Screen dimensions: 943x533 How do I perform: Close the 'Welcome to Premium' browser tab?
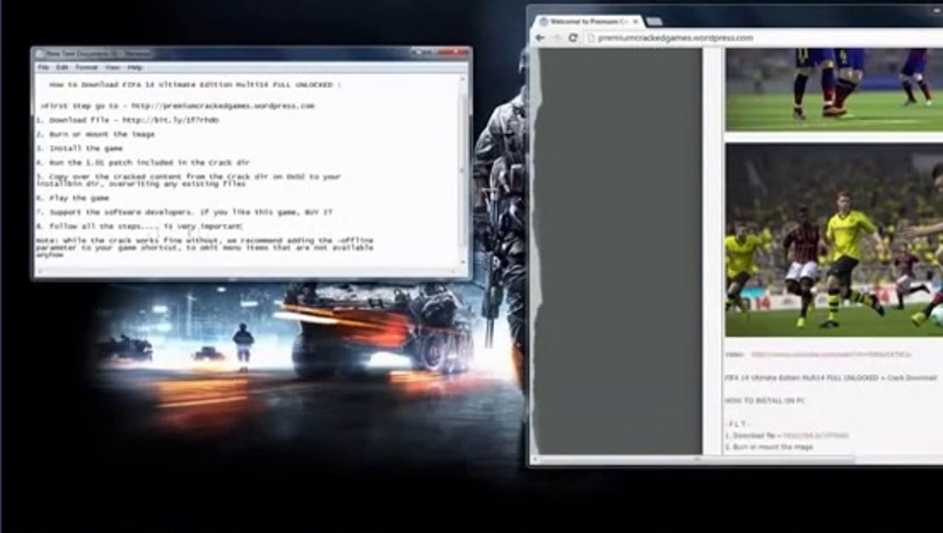coord(635,21)
